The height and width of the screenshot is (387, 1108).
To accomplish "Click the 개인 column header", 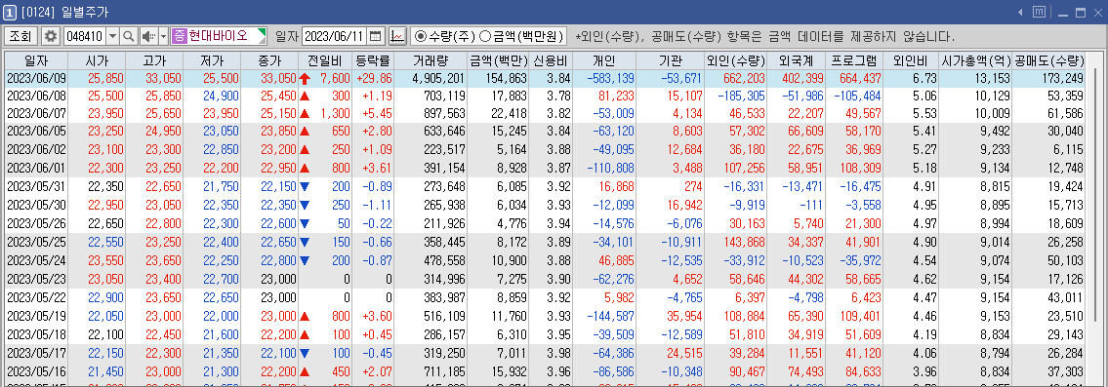I will tap(604, 60).
